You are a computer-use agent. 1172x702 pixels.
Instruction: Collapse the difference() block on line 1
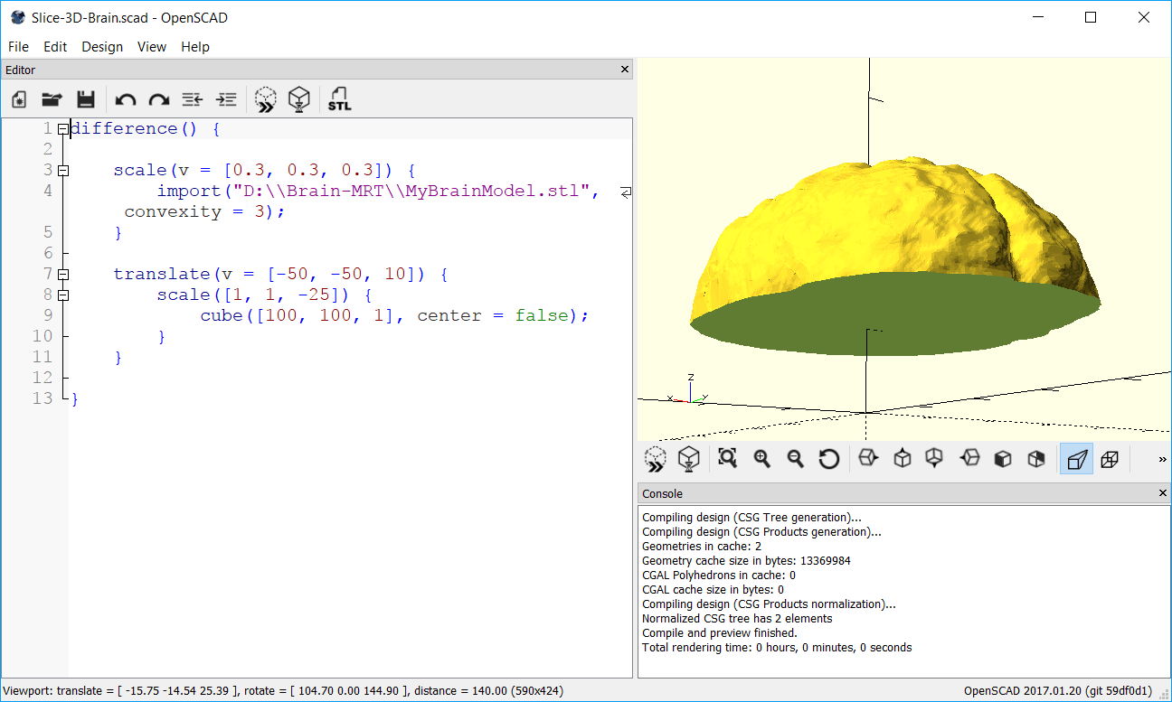coord(62,129)
